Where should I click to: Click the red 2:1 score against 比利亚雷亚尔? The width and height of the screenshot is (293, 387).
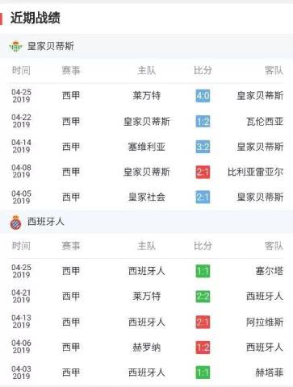pyautogui.click(x=203, y=172)
